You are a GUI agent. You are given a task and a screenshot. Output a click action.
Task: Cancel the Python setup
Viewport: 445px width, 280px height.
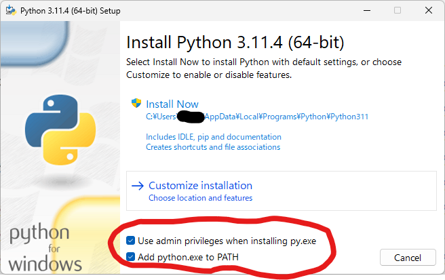pyautogui.click(x=408, y=258)
